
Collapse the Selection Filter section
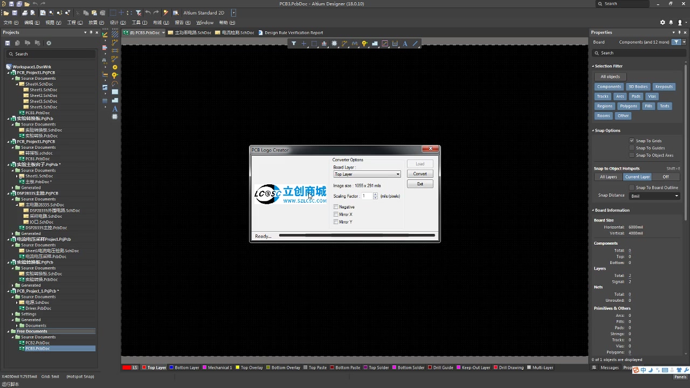[593, 66]
